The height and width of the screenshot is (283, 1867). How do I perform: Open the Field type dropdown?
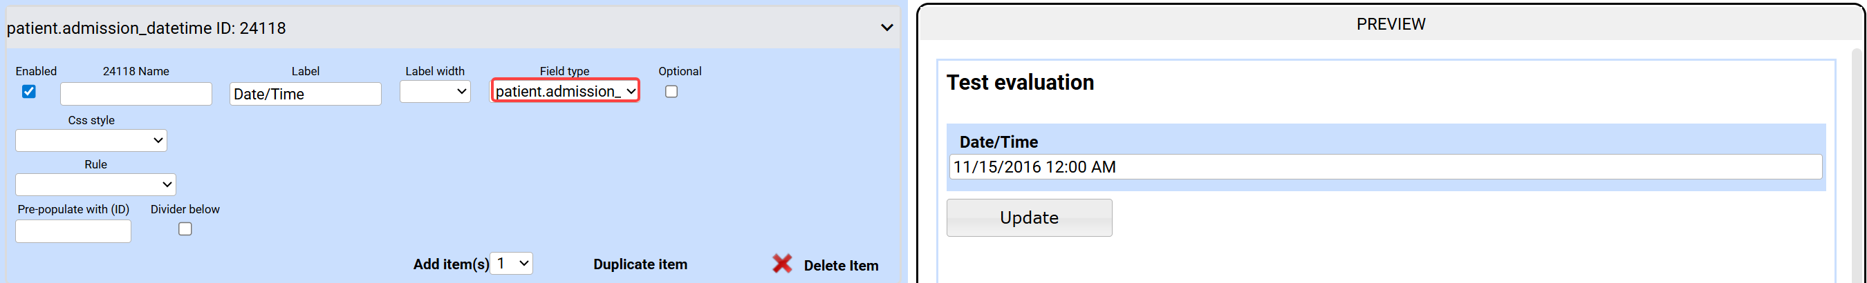point(566,91)
